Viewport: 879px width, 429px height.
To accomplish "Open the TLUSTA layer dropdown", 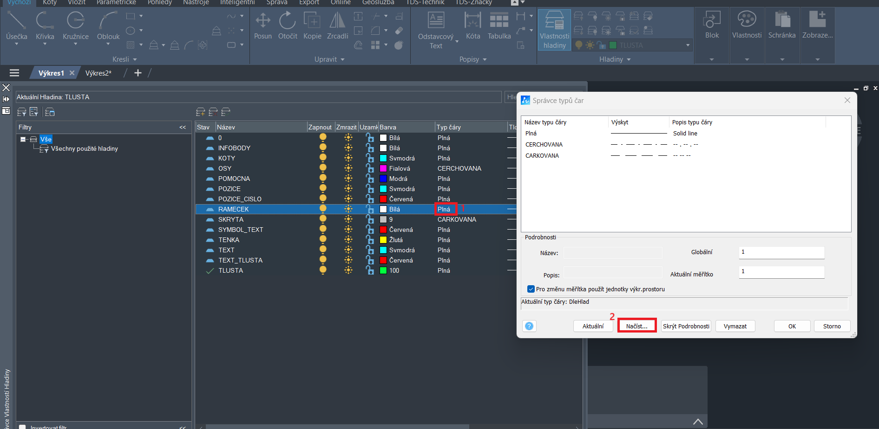I will [x=688, y=45].
